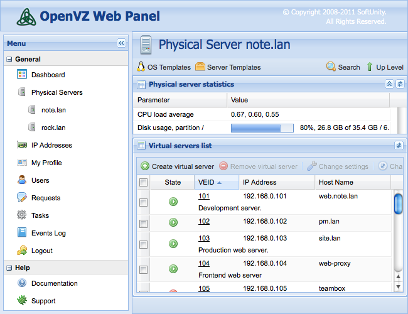Select the checkbox for server 104
408x314 pixels.
[x=144, y=269]
